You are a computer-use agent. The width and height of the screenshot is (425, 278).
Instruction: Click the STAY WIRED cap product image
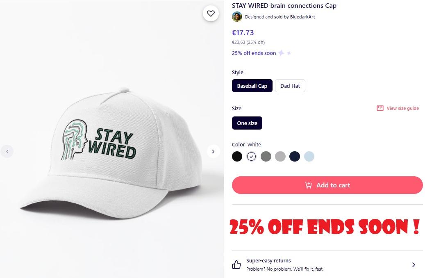coord(111,152)
